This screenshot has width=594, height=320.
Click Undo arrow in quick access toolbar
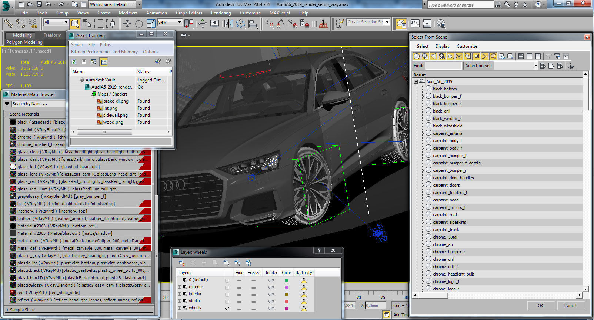(x=49, y=4)
